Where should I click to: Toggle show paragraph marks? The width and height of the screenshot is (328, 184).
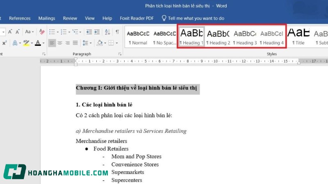click(x=117, y=32)
